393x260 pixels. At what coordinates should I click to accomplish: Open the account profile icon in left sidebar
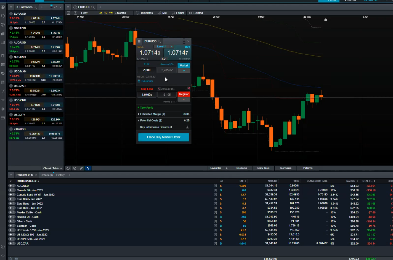tap(3, 7)
